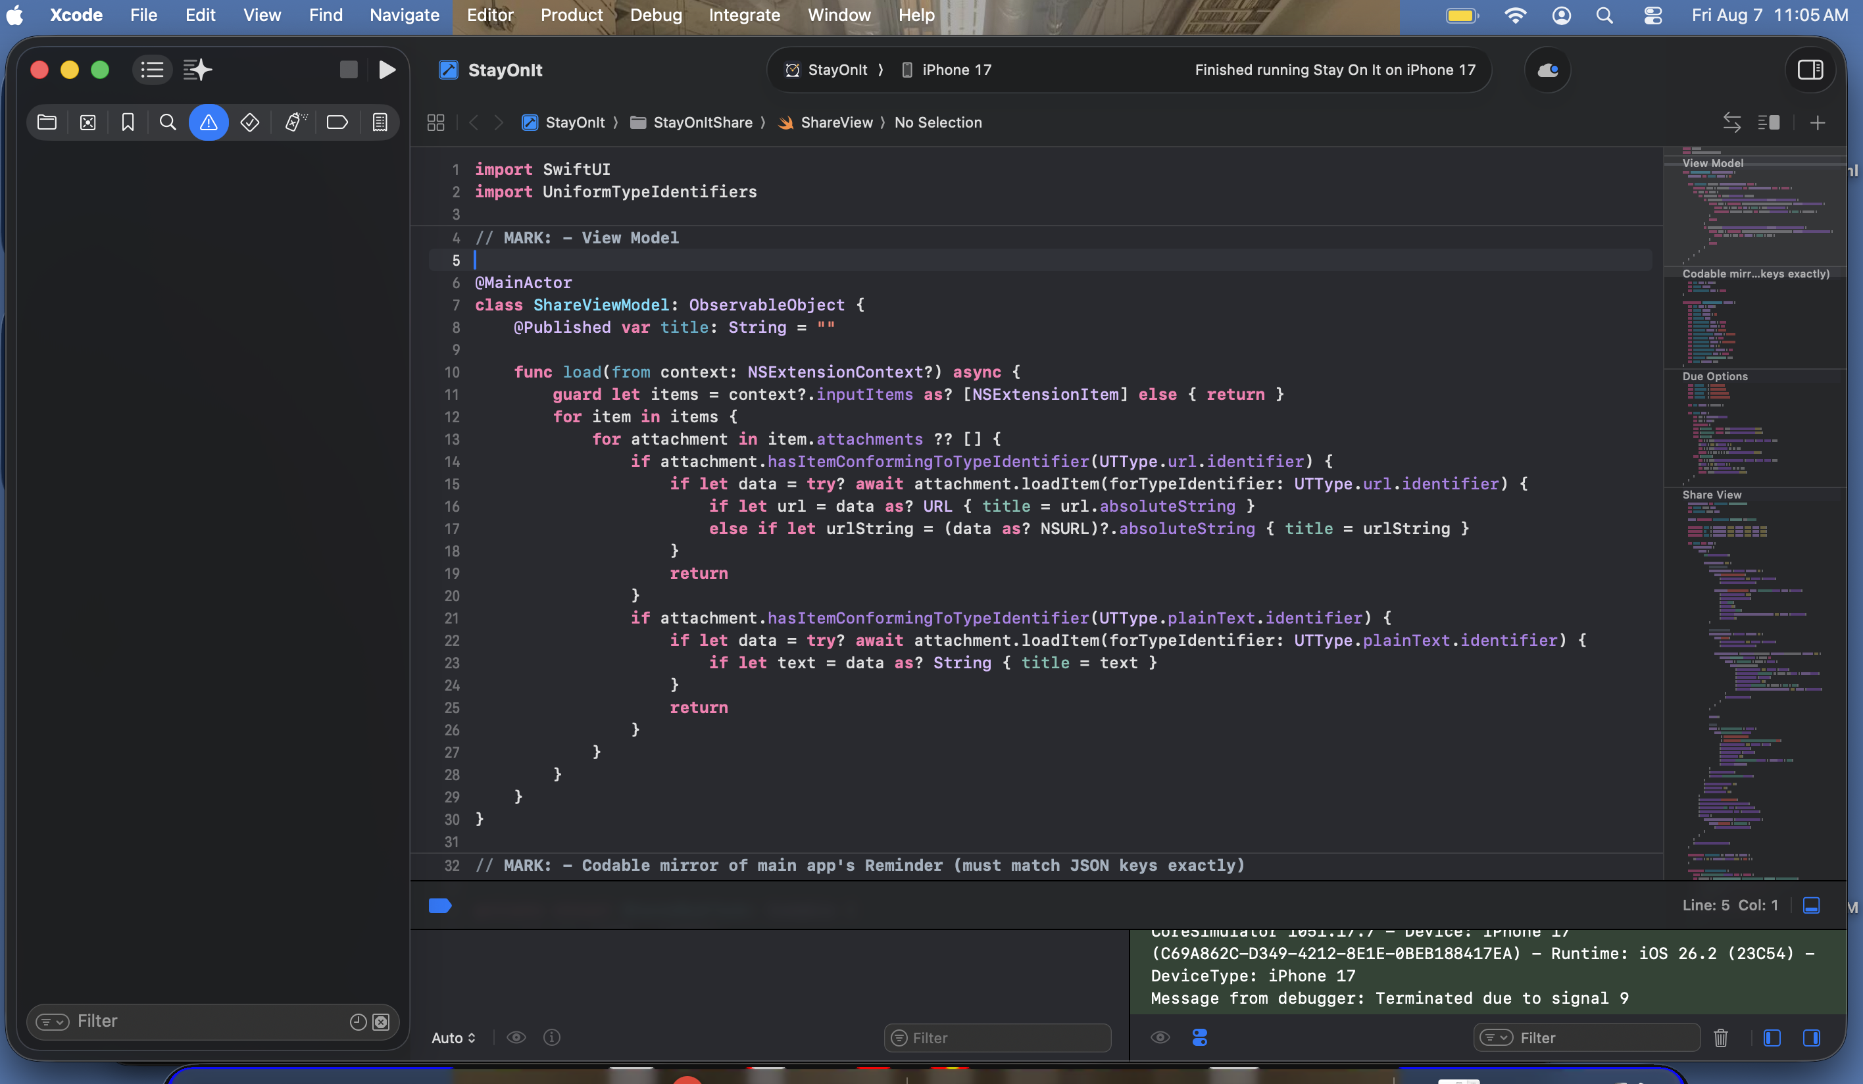
Task: Filter errors only in the navigator
Action: click(381, 1021)
